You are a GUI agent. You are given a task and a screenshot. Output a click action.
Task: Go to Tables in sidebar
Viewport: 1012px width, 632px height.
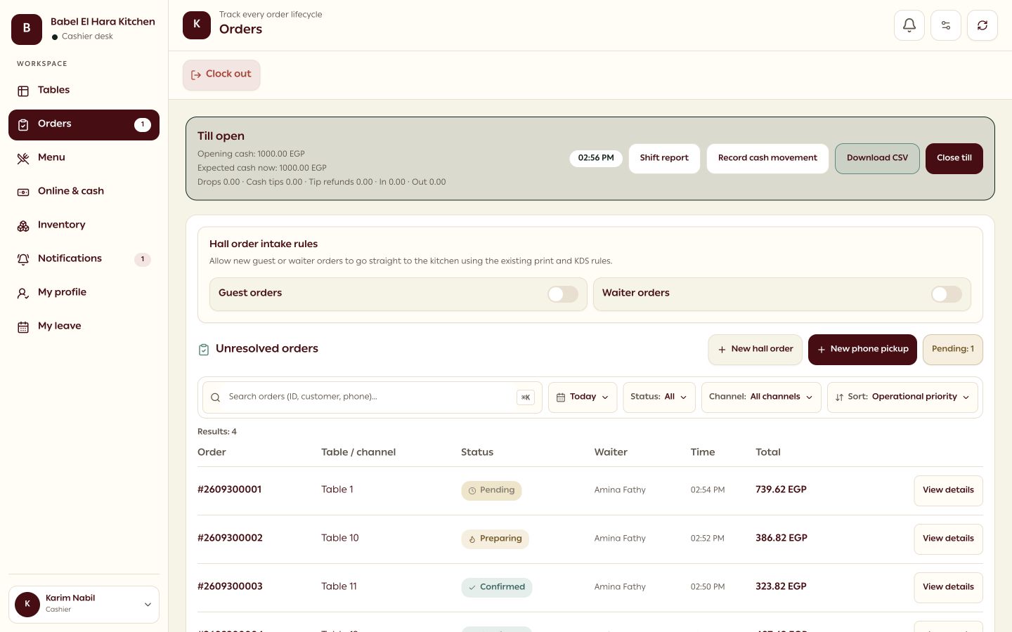(x=84, y=91)
